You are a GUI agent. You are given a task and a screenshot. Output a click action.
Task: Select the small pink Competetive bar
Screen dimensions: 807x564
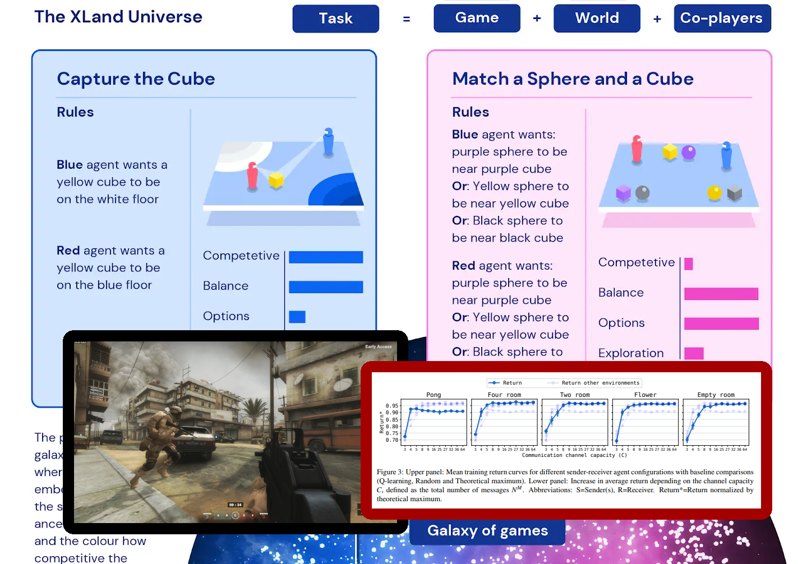(x=689, y=264)
